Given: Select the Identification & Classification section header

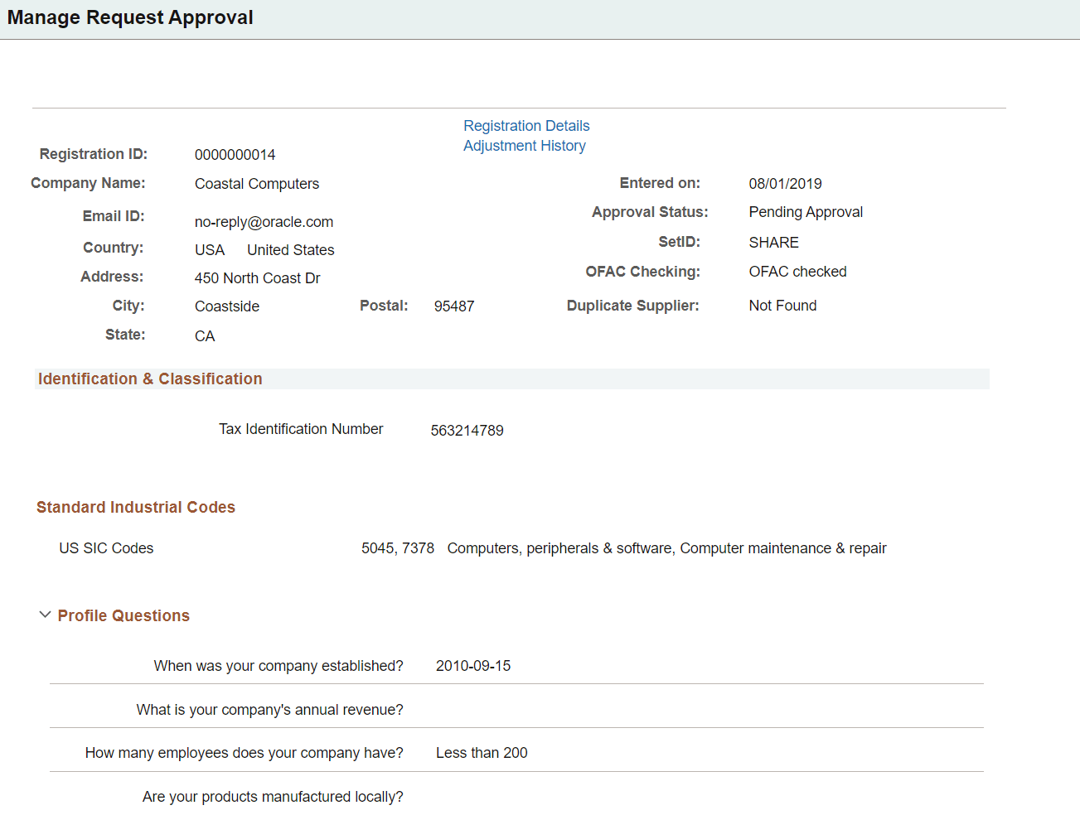Looking at the screenshot, I should (x=150, y=378).
